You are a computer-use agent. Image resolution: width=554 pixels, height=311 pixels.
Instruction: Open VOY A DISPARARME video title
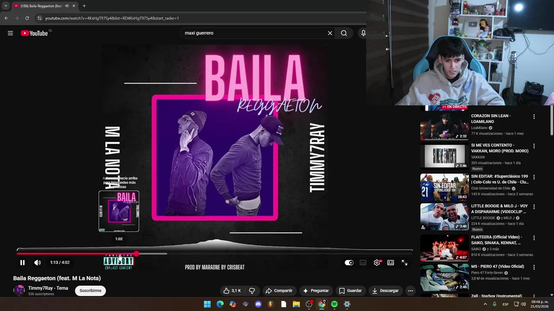pos(499,209)
